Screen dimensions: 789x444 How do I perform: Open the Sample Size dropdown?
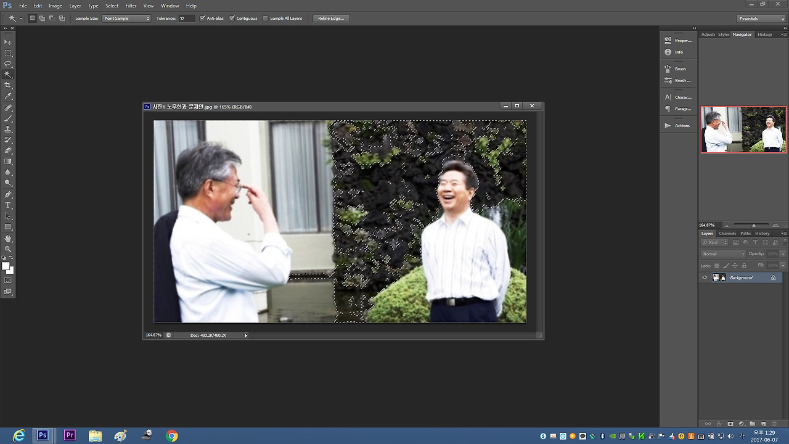(126, 18)
